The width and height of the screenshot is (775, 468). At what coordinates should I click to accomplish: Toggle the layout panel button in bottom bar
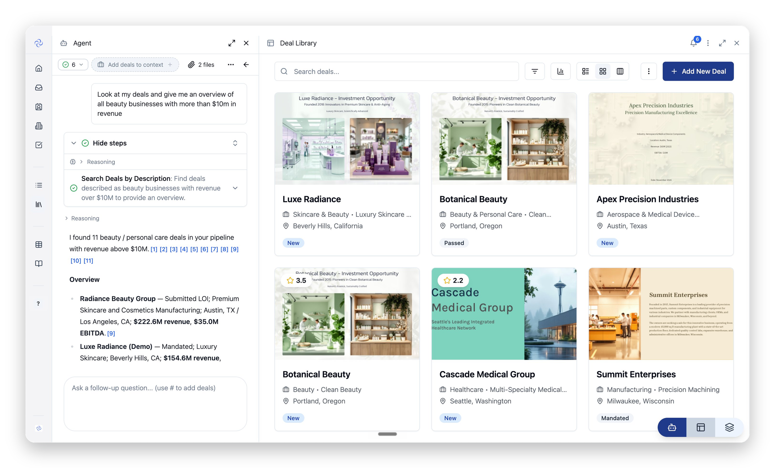point(701,427)
